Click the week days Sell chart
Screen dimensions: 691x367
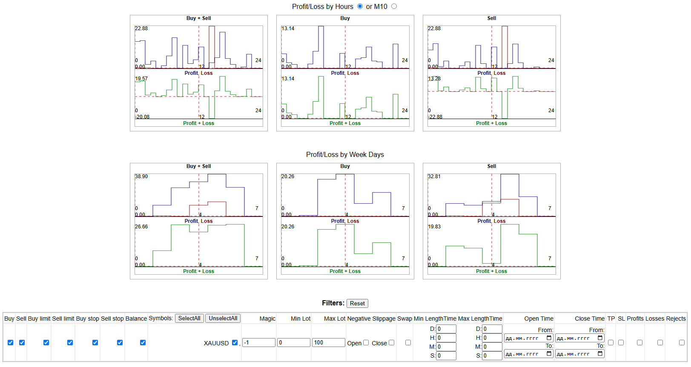coord(492,221)
